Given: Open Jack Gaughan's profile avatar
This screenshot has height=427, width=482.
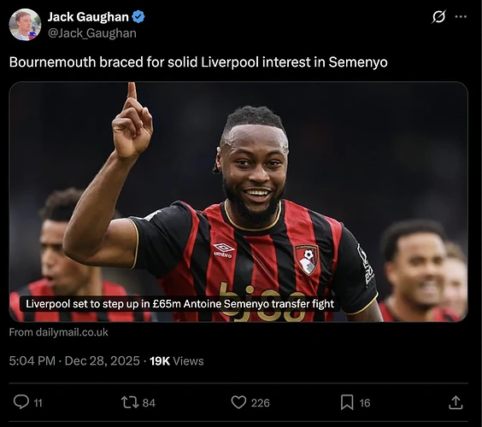Looking at the screenshot, I should [x=25, y=25].
